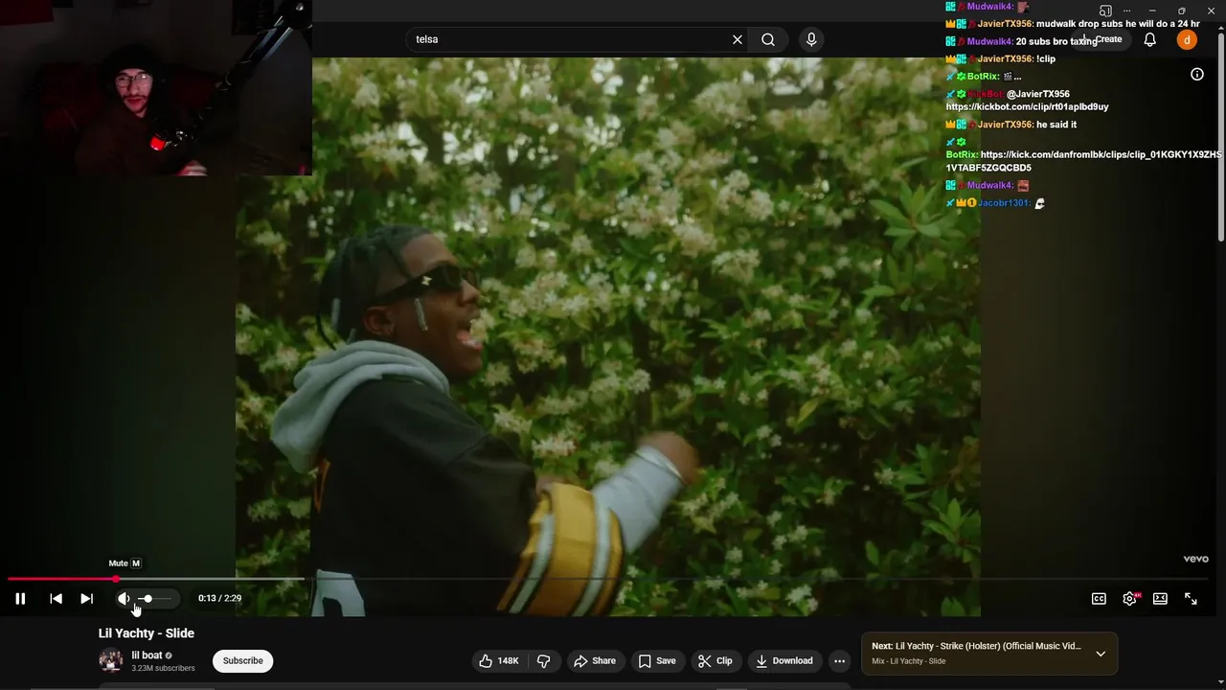Click chat message 'he said it'
The height and width of the screenshot is (690, 1226).
tap(1056, 125)
